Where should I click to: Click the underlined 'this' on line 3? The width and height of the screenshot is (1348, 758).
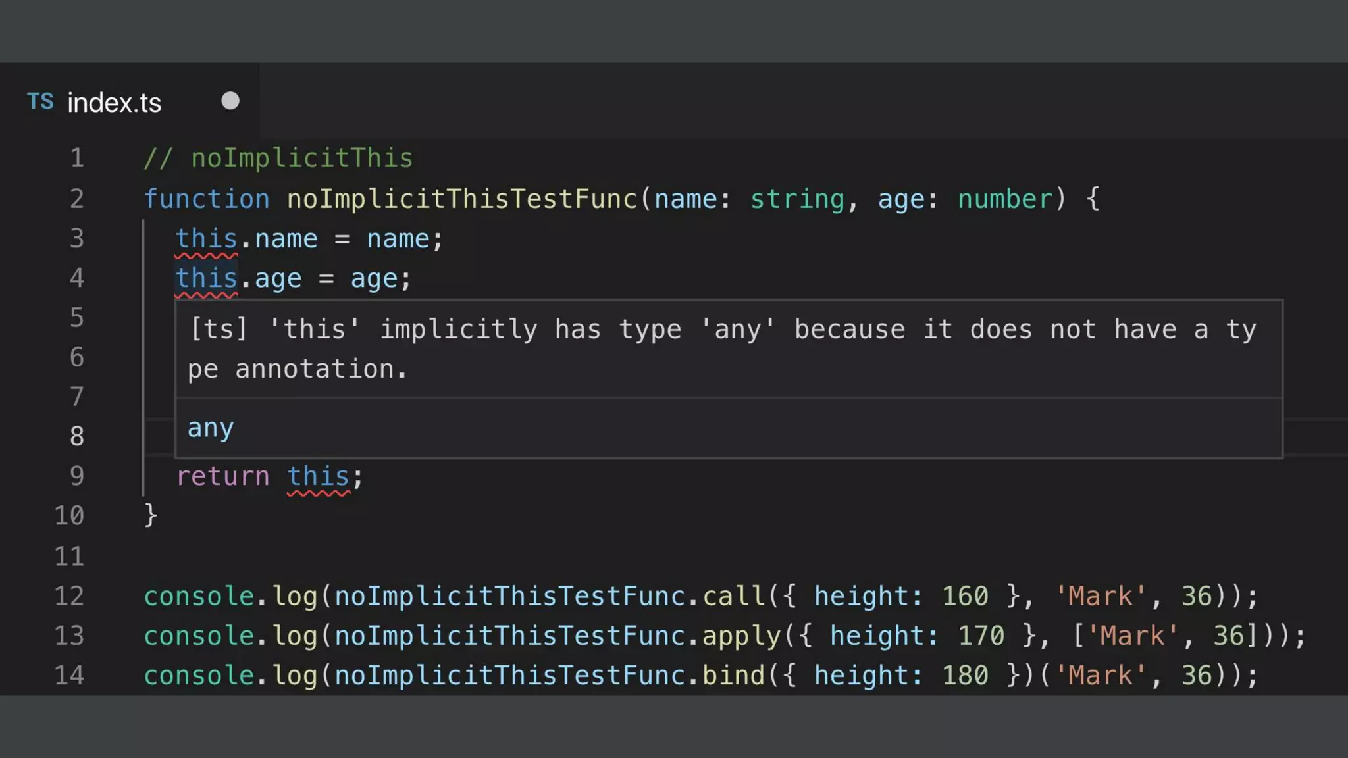point(206,239)
